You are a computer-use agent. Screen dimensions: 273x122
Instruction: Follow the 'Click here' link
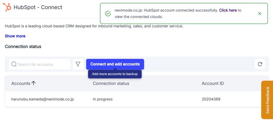click(228, 10)
